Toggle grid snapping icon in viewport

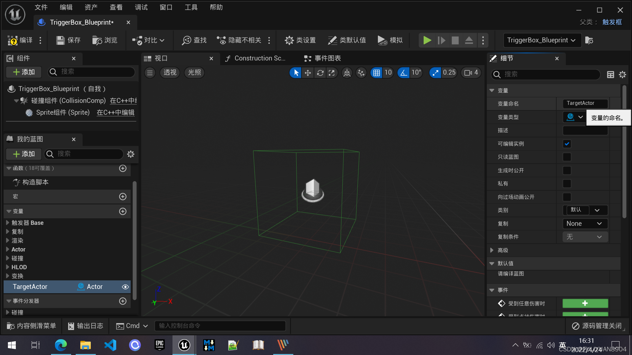[x=377, y=73]
